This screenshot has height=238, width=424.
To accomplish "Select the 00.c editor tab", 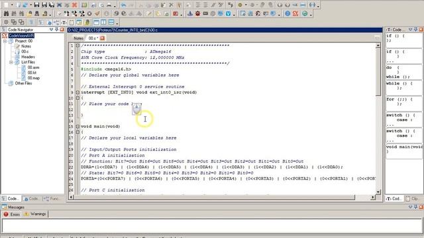I will coord(93,38).
